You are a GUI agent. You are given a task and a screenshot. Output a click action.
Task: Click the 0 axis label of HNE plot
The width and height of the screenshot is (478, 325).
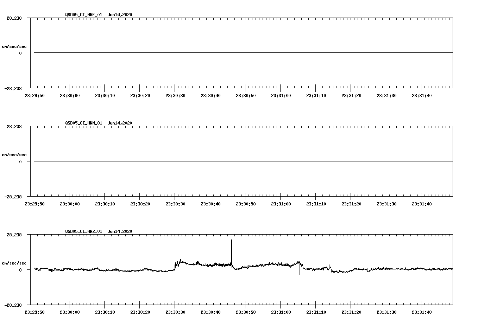pyautogui.click(x=20, y=53)
